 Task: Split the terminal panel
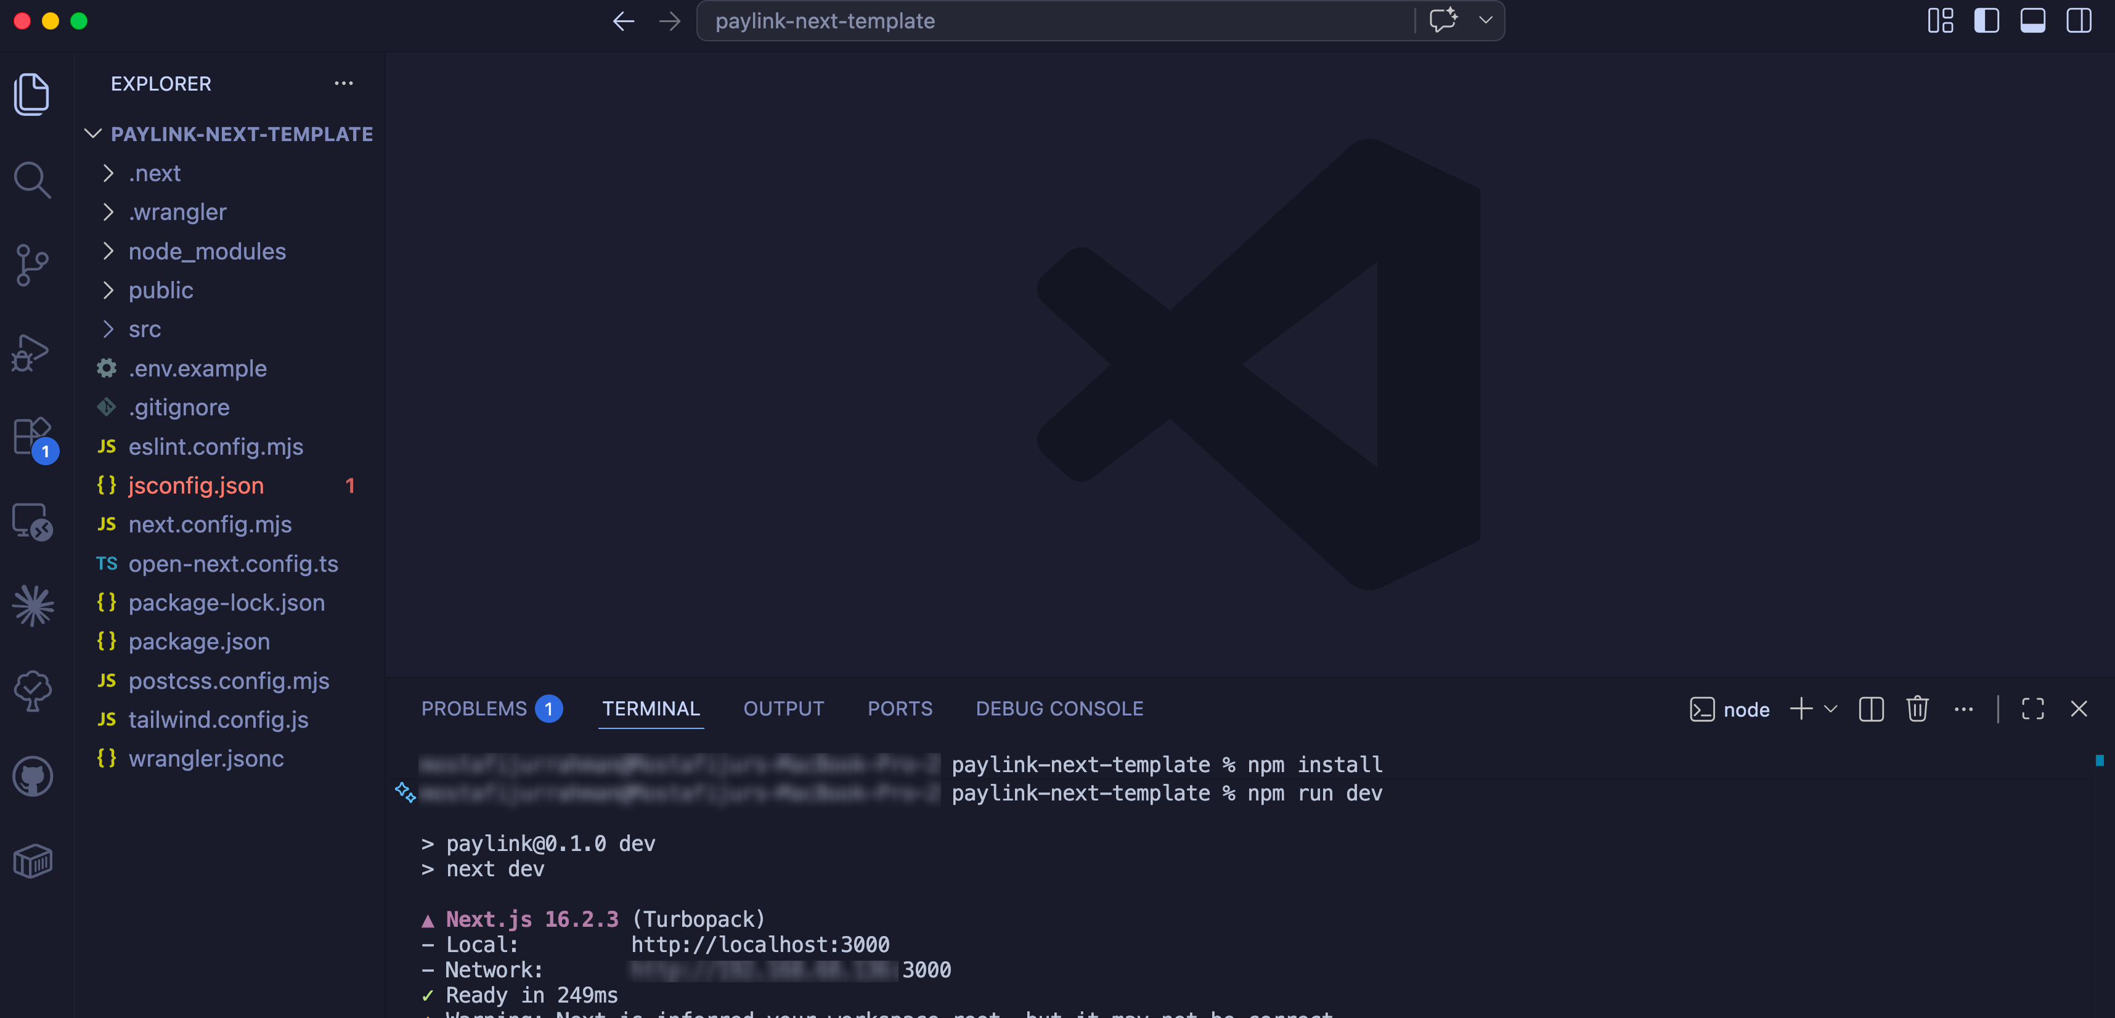point(1871,709)
